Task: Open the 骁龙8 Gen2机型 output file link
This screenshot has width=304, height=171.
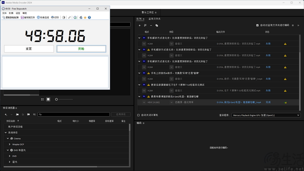Action: point(239,102)
